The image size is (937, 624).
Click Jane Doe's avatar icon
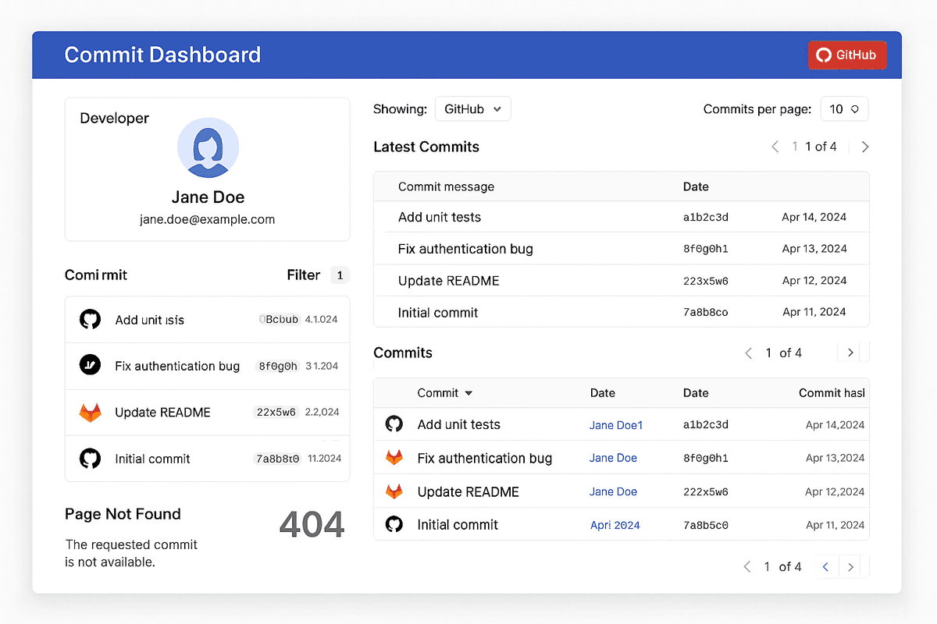[x=208, y=148]
